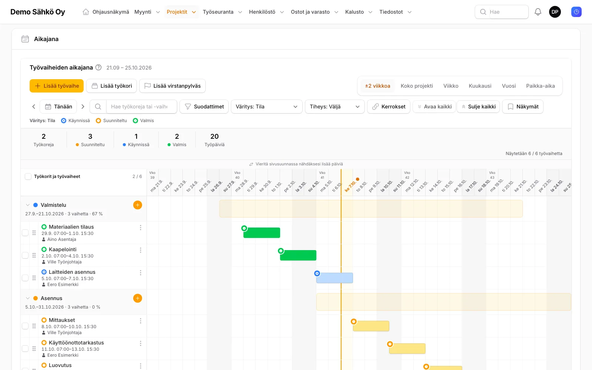Click the search magnifier beside Hae työkoreja
Viewport: 592px width, 370px height.
coord(98,107)
